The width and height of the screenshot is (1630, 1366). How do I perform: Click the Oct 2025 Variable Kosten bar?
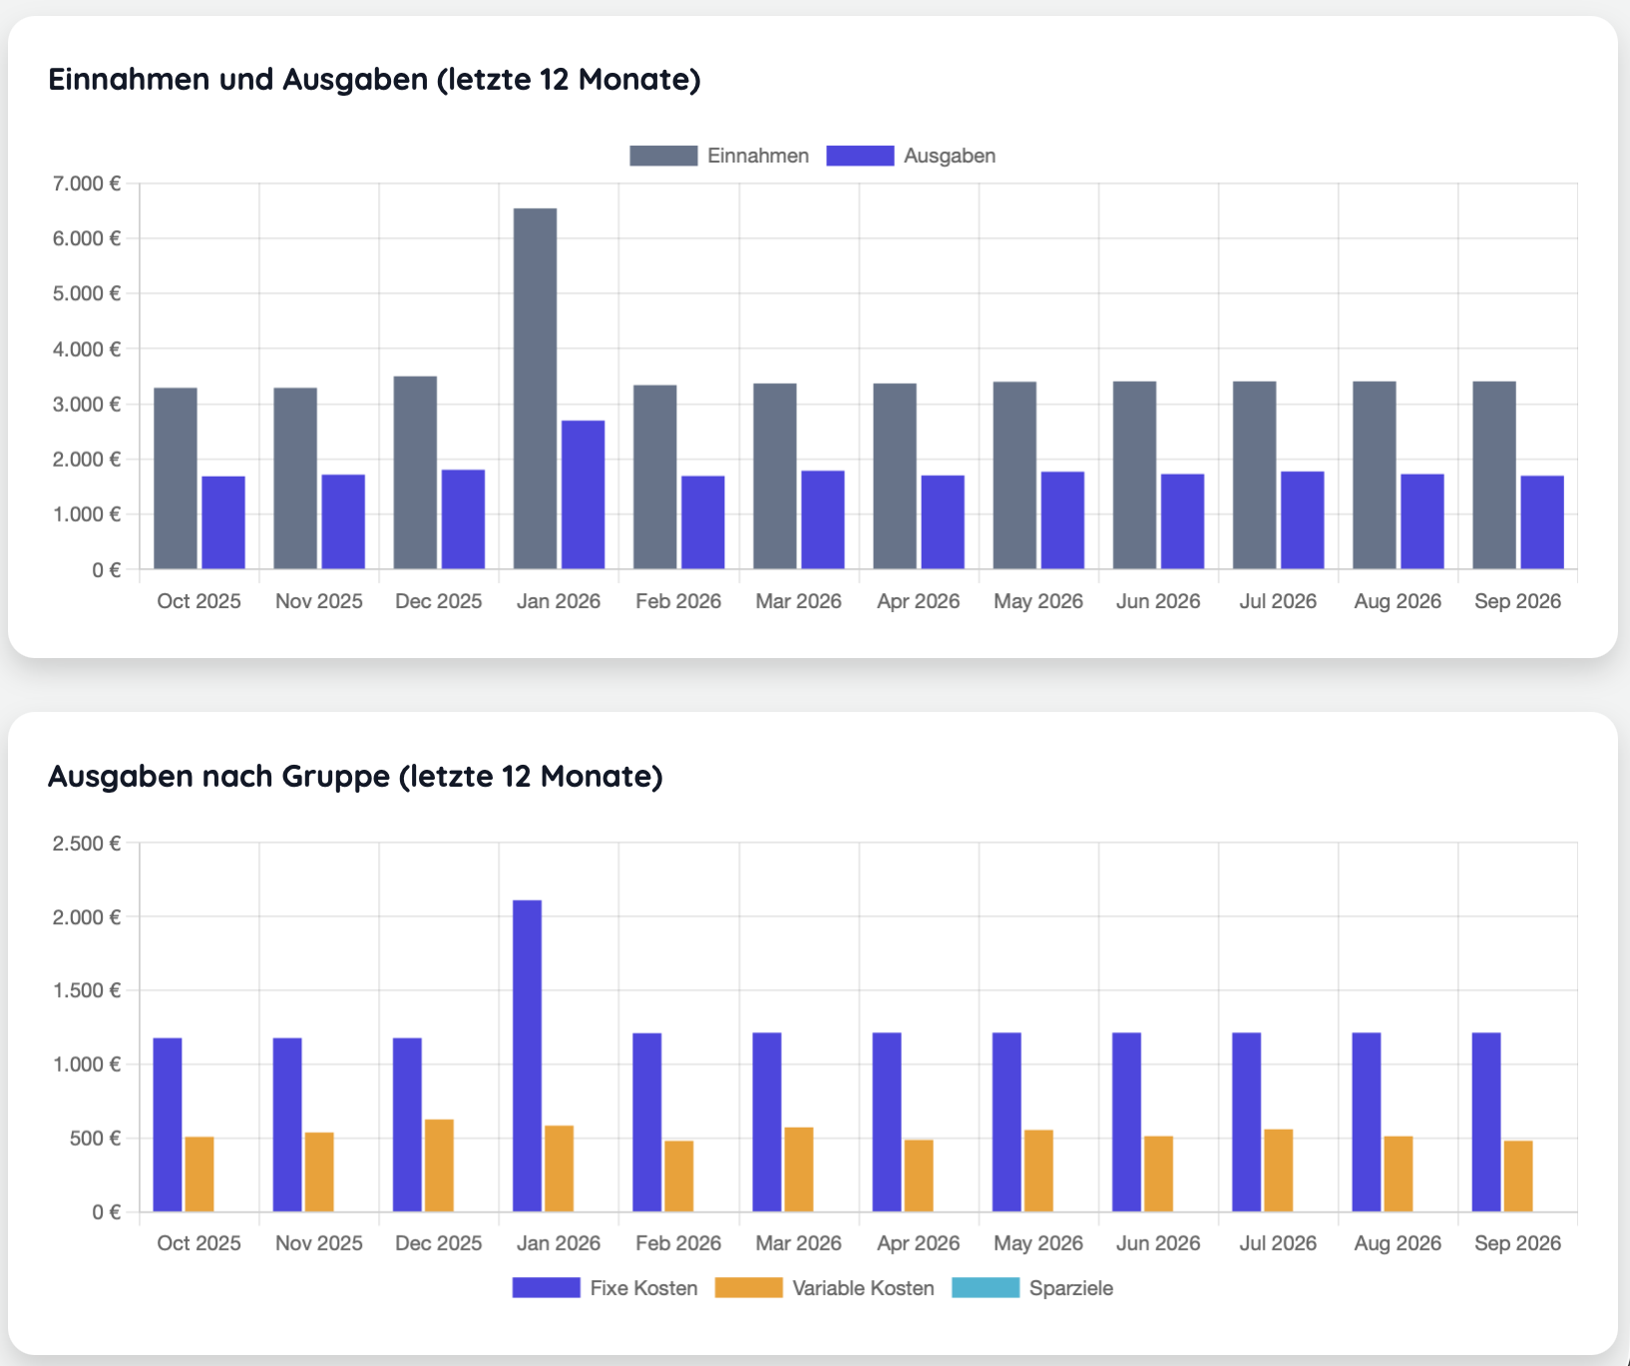pos(200,1175)
